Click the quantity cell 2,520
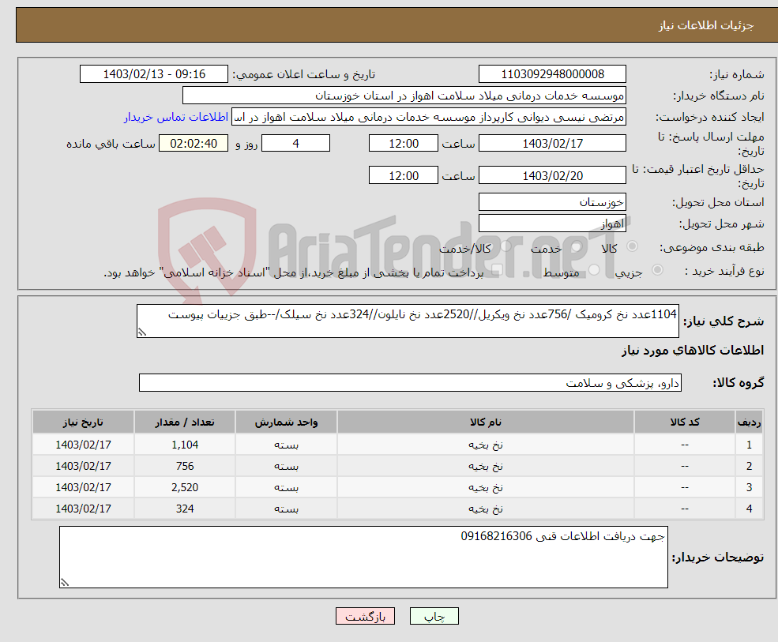Image resolution: width=778 pixels, height=642 pixels. click(x=185, y=487)
